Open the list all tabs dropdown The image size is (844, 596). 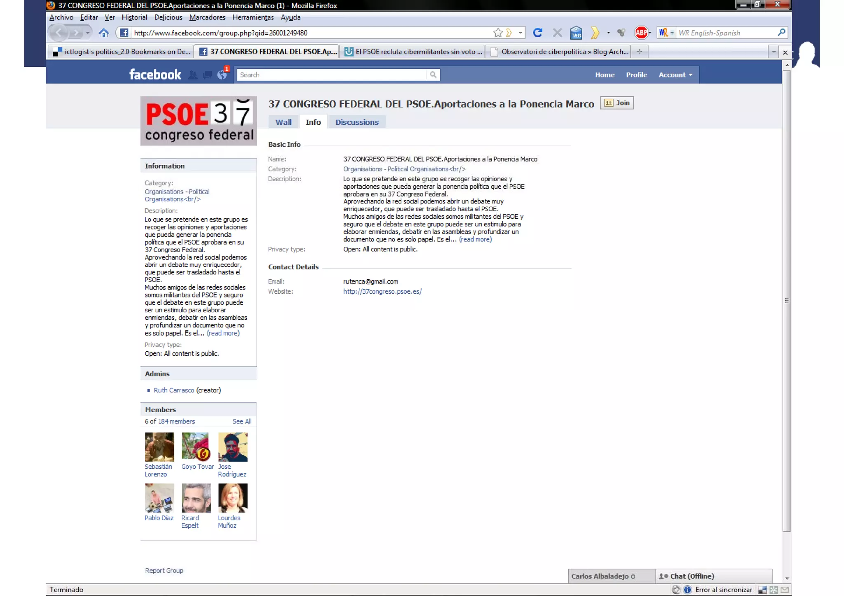point(773,52)
